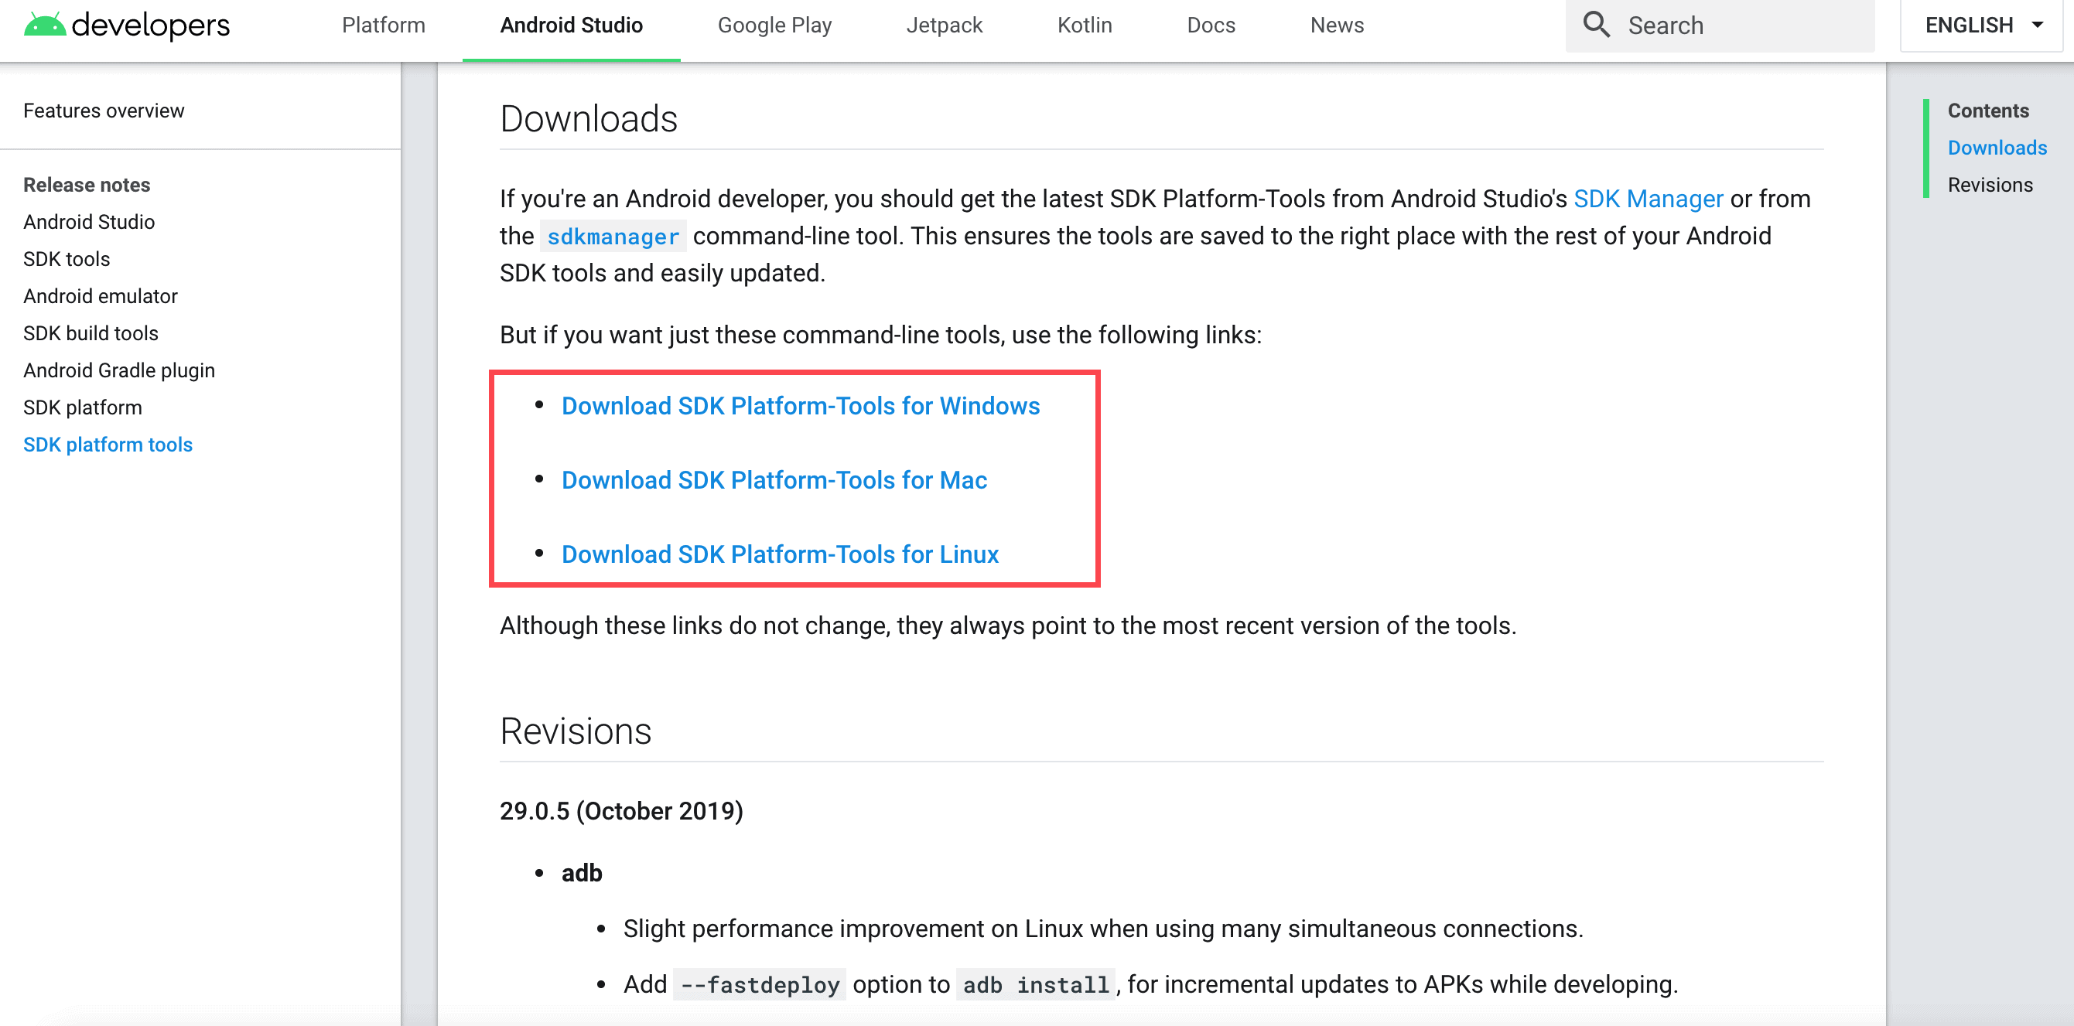Click the search magnifier icon
Viewport: 2074px width, 1026px height.
1596,25
